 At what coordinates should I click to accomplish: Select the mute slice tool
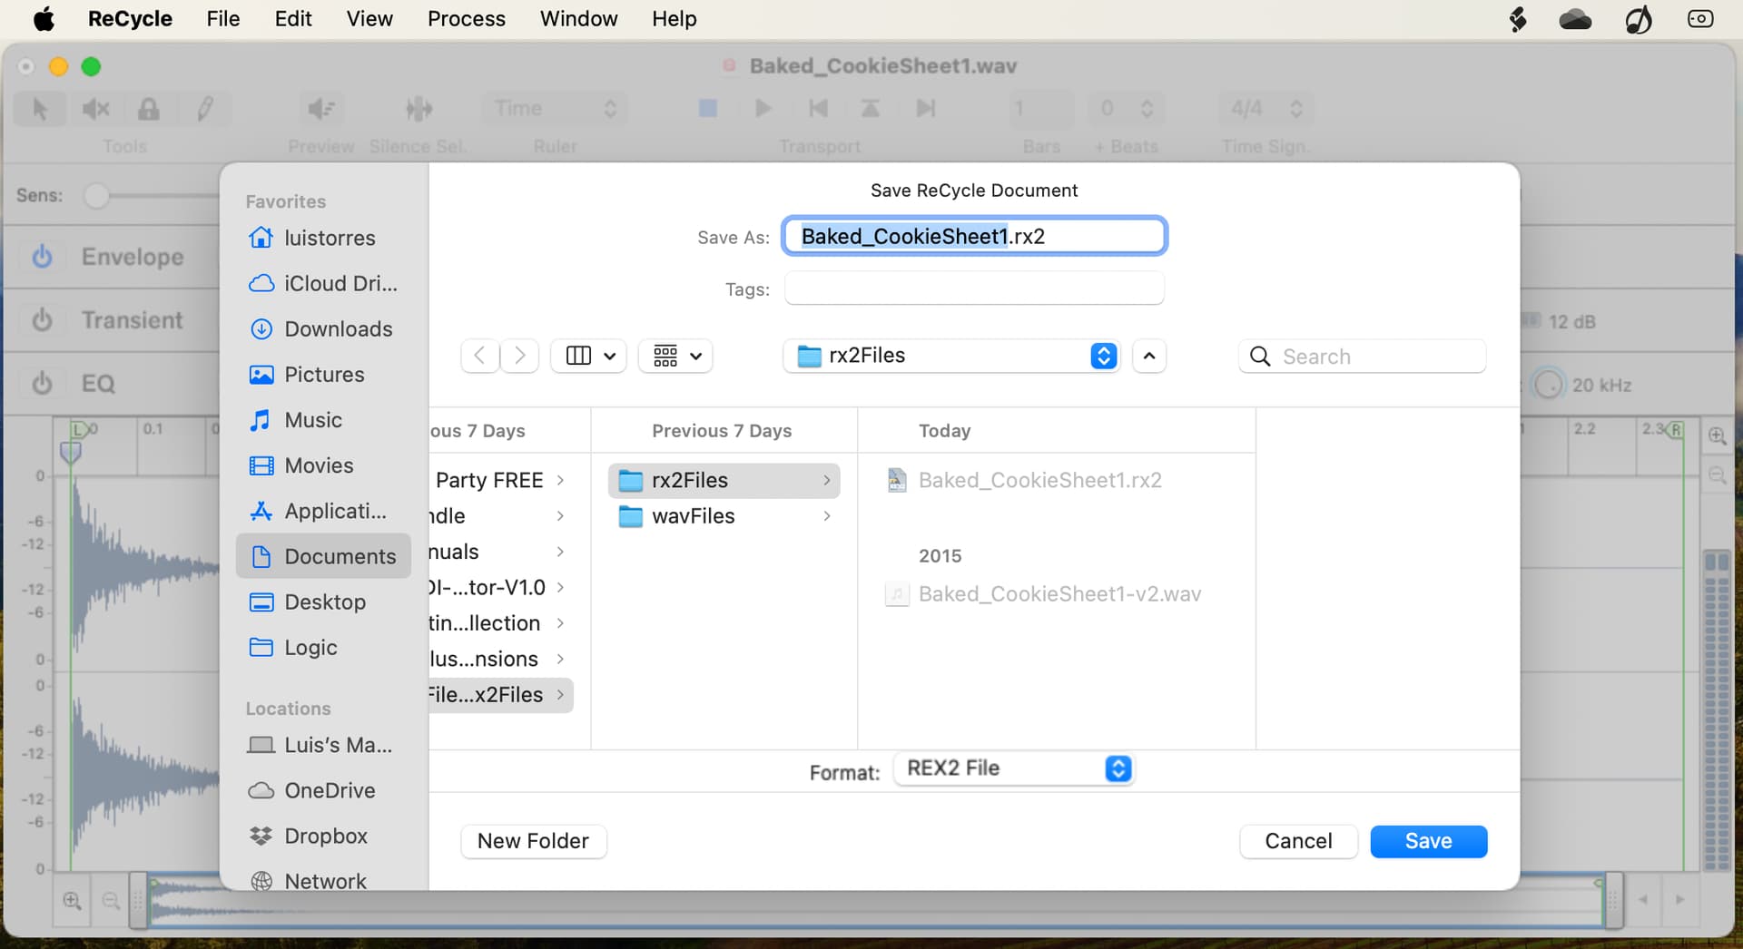[x=95, y=109]
